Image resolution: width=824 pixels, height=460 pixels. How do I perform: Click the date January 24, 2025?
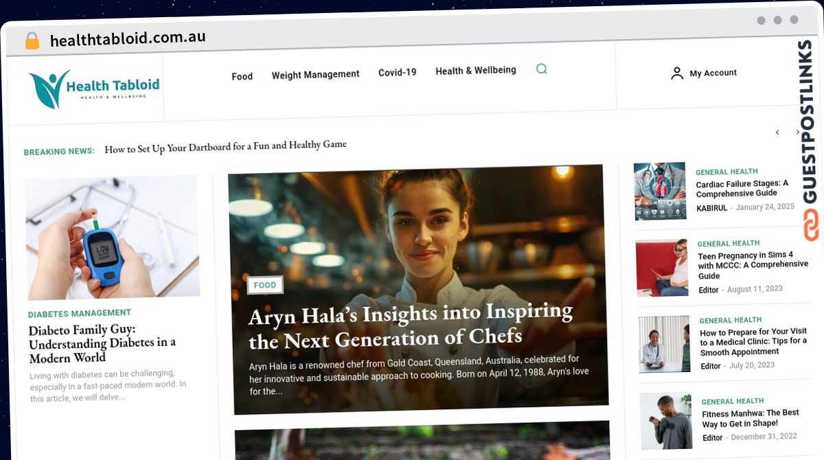765,207
